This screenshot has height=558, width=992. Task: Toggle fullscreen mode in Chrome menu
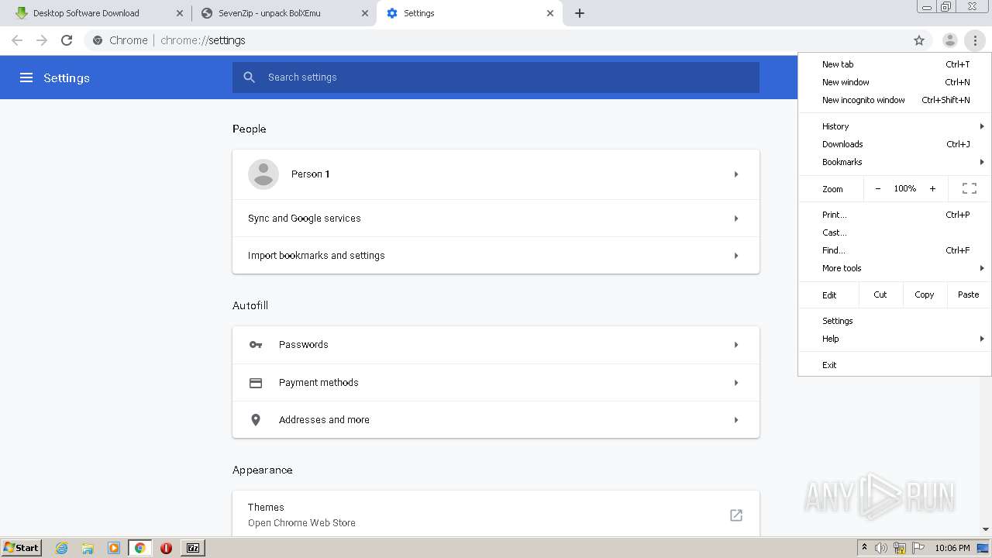click(x=970, y=188)
